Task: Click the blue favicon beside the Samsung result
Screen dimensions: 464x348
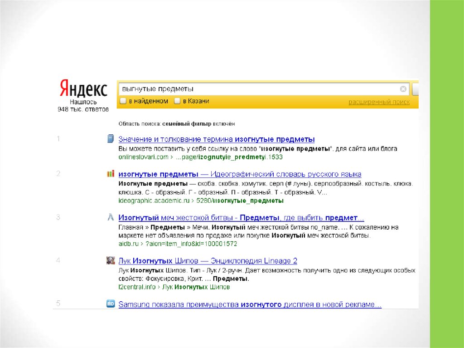Action: [x=110, y=304]
